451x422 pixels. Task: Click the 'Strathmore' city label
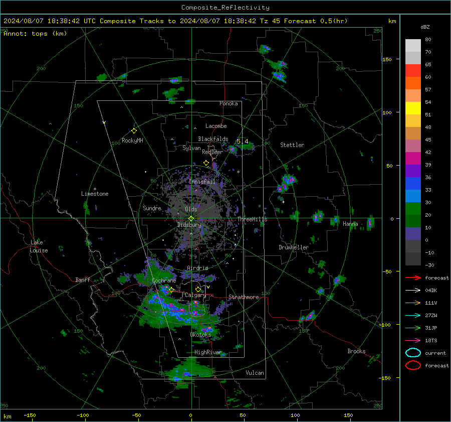coord(244,297)
